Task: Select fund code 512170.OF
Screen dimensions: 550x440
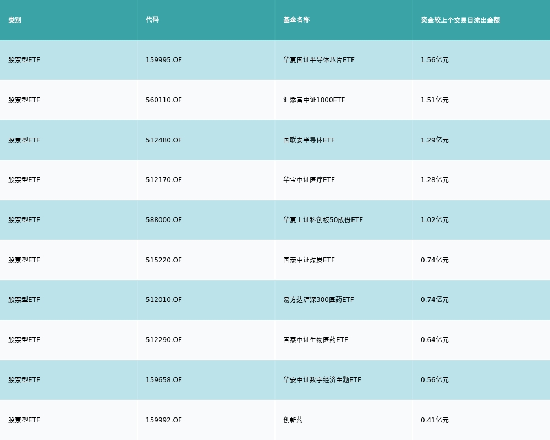Action: 164,180
